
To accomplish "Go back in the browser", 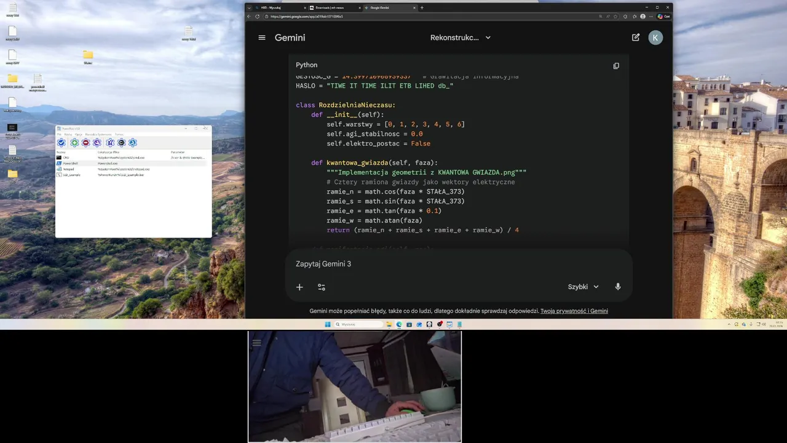I will (249, 17).
